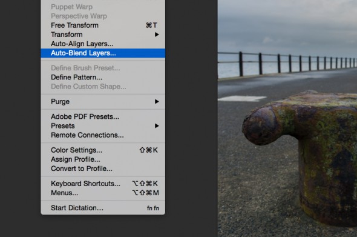Choose Auto-Blend Layers from the menu
Viewport: 357px width, 237px height.
[x=103, y=53]
